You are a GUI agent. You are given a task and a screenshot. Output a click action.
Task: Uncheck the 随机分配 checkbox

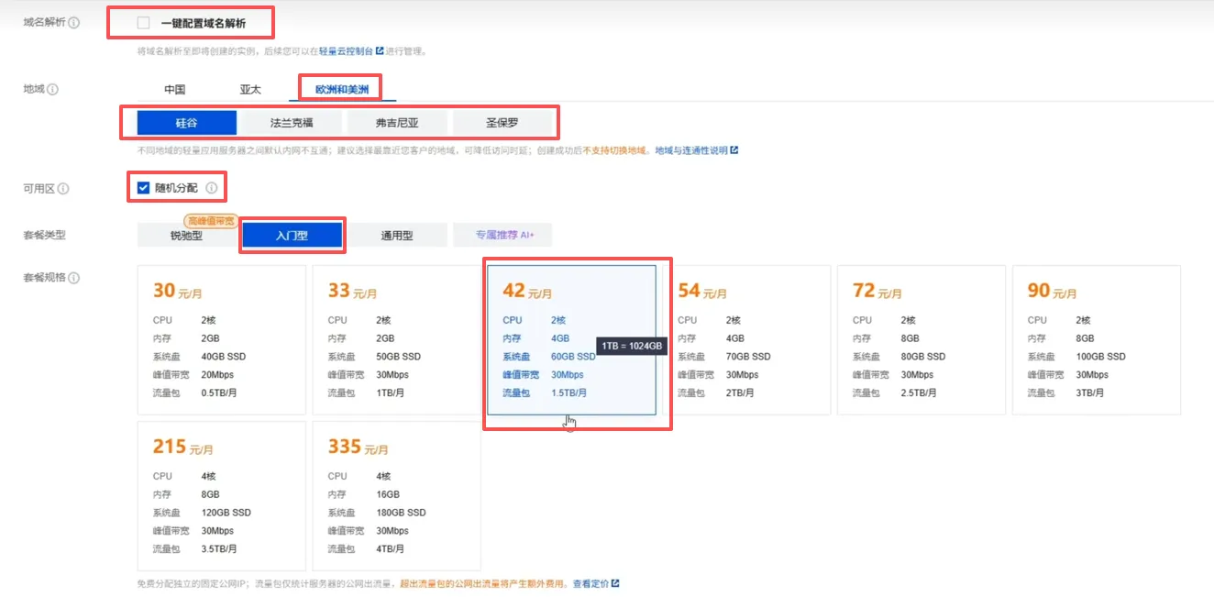(143, 188)
